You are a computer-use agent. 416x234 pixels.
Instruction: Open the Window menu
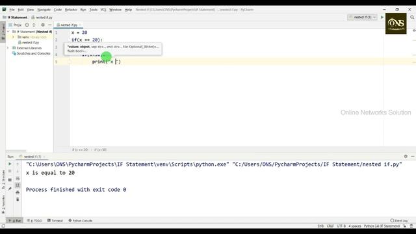(115, 10)
